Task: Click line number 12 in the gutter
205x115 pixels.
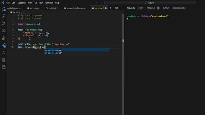Action: [12, 47]
